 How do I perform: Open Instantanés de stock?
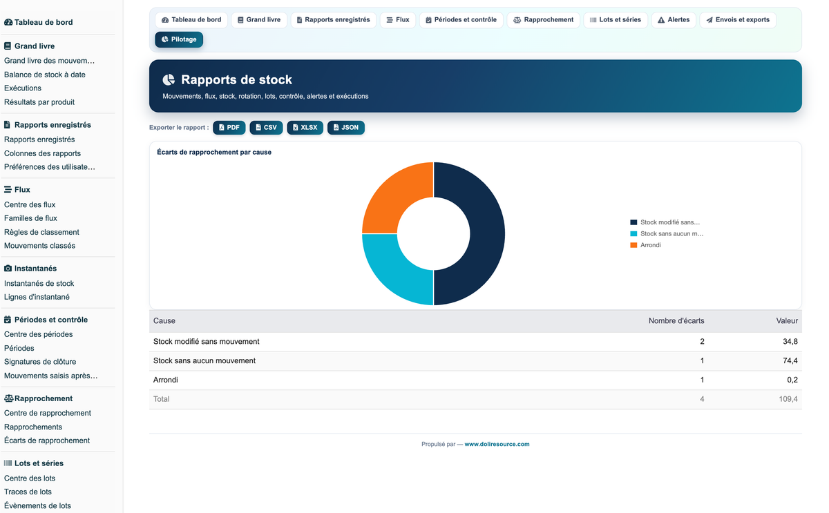pyautogui.click(x=39, y=283)
